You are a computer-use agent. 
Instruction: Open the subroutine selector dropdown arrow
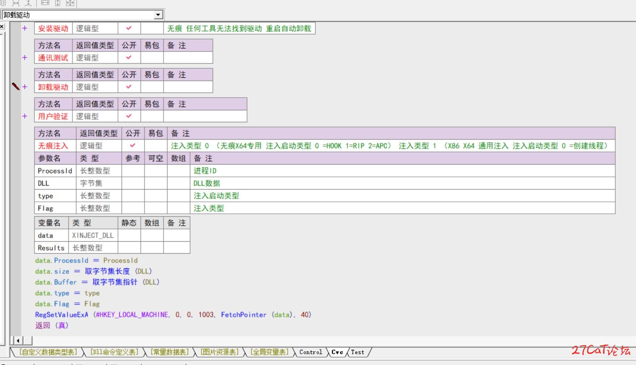(158, 15)
